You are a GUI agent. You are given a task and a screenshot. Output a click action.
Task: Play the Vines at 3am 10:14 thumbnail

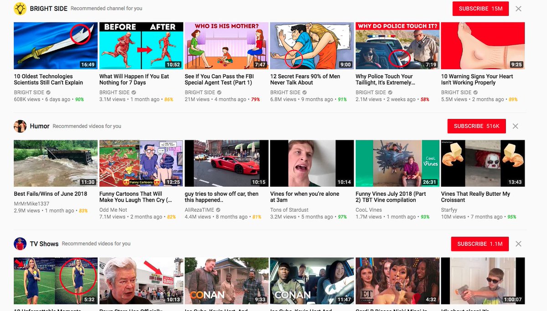point(312,163)
